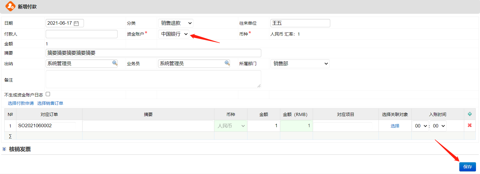This screenshot has width=480, height=174.
Task: Click the 摘要 text field in the form
Action: click(x=153, y=53)
